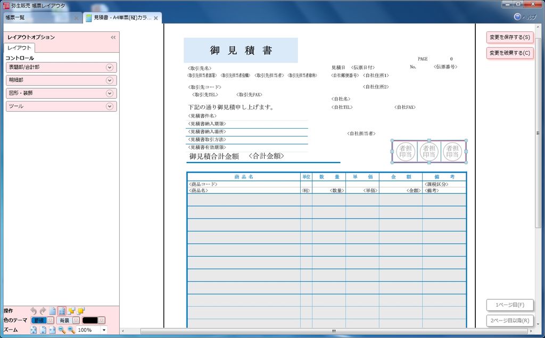
Task: Expand the ツール control section
Action: point(61,106)
